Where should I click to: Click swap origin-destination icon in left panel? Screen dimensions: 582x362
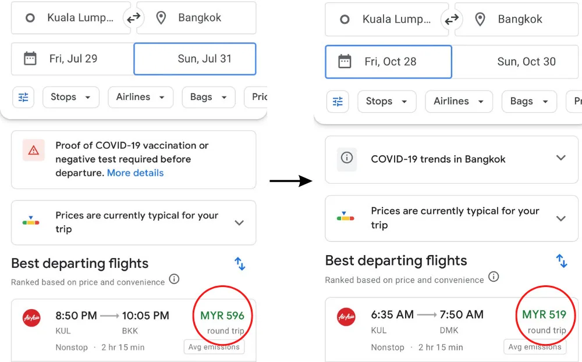pyautogui.click(x=134, y=18)
